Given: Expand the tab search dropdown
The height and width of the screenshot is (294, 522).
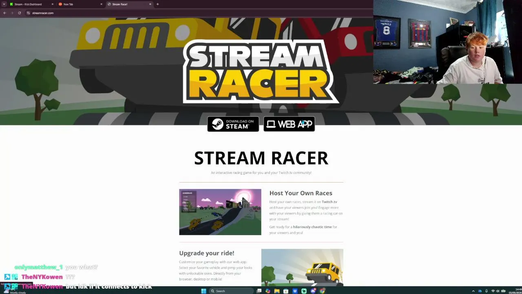Looking at the screenshot, I should (4, 4).
